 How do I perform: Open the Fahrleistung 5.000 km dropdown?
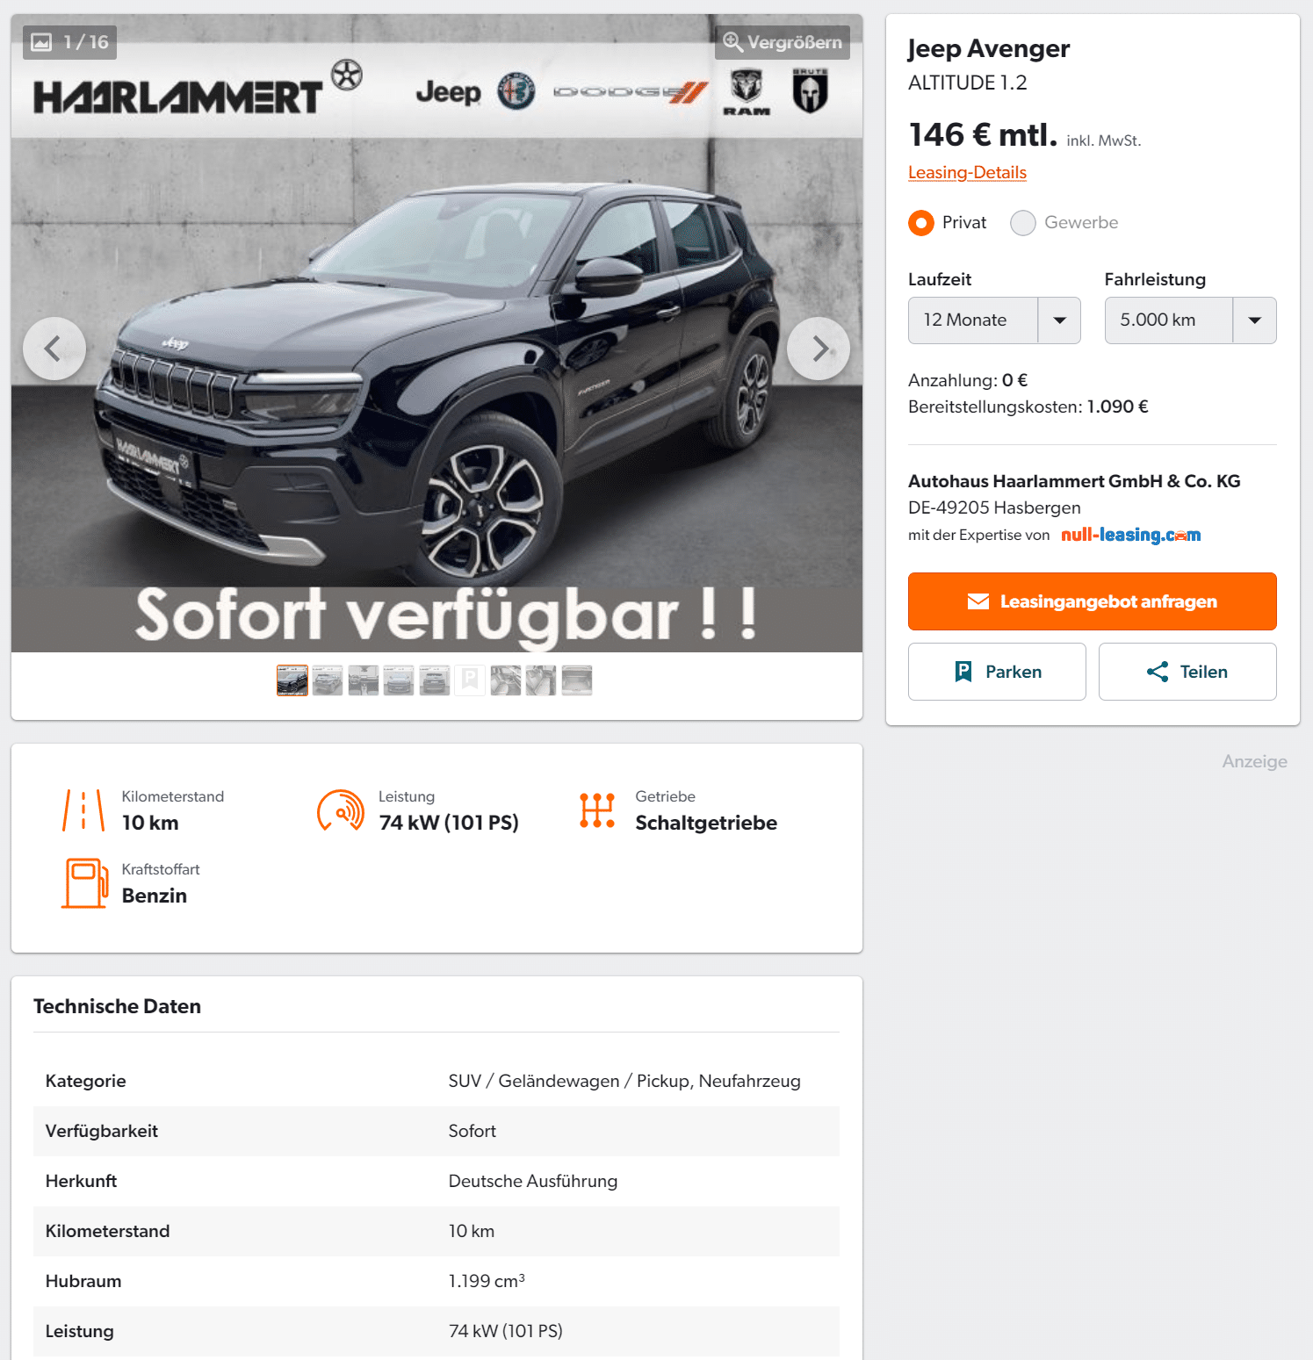point(1190,320)
